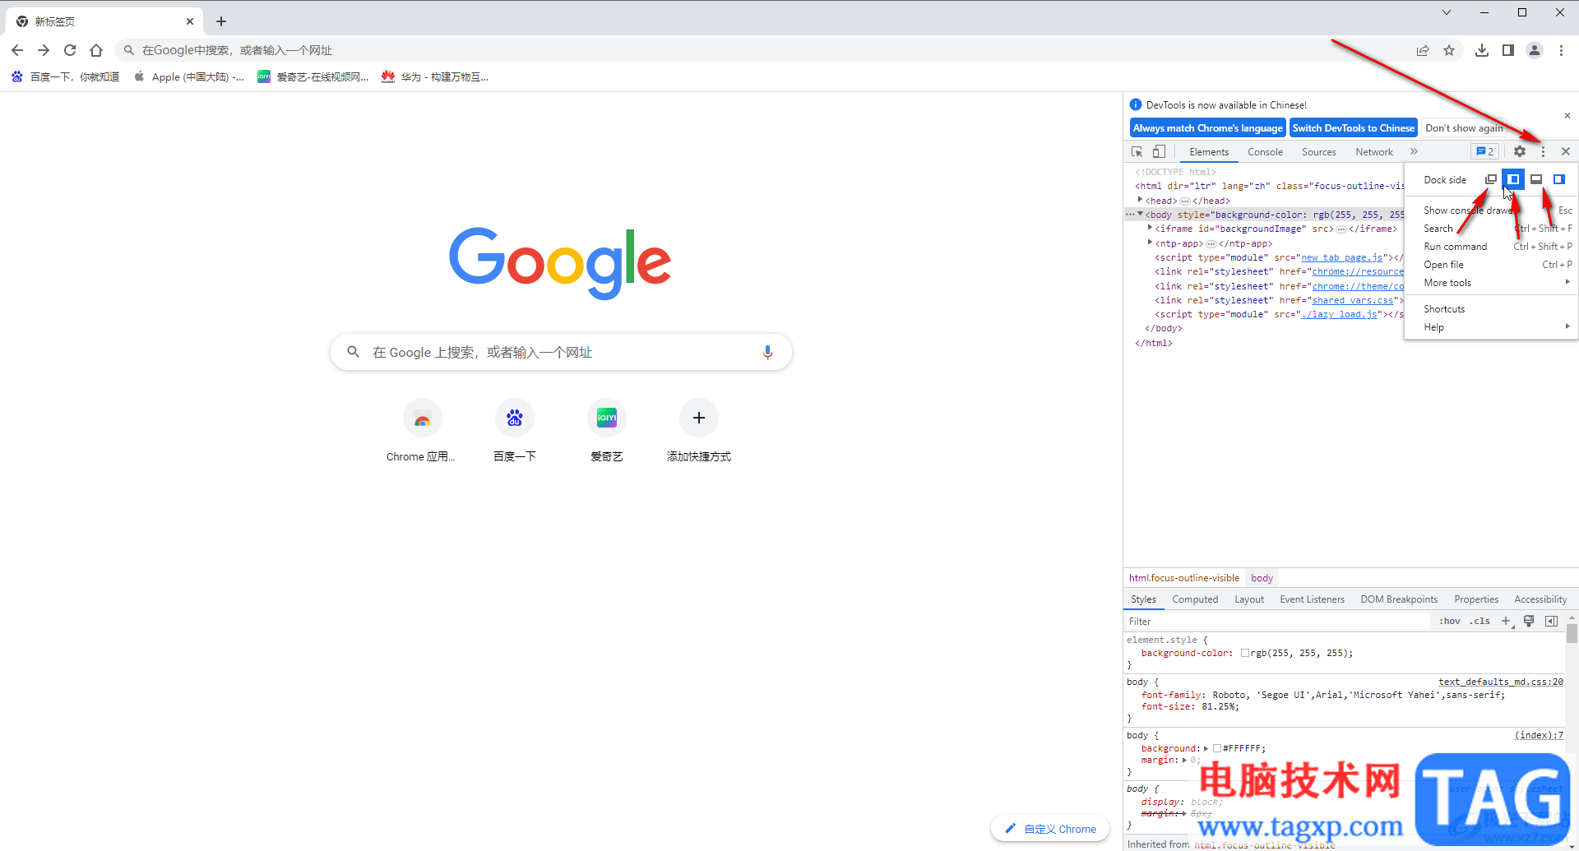The width and height of the screenshot is (1579, 851).
Task: Toggle computed styles sidebar icon
Action: point(1551,622)
